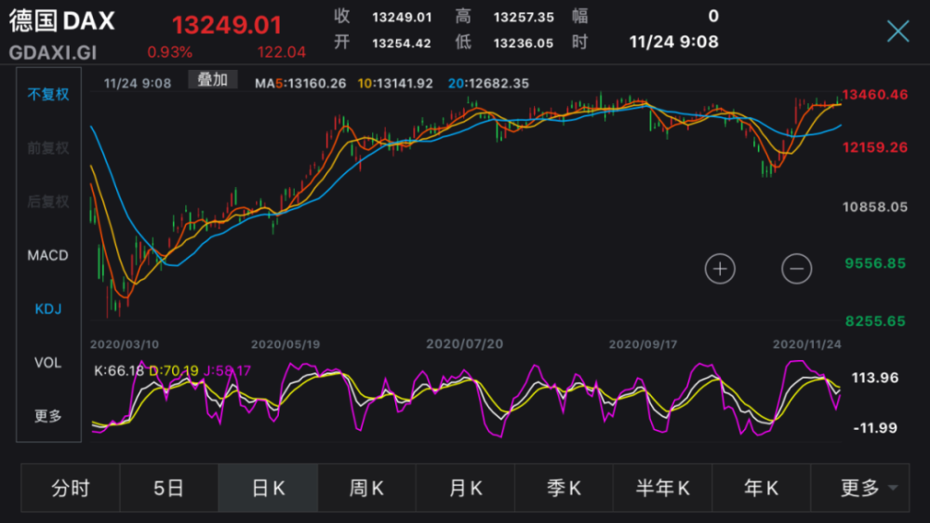
Task: Switch to 分时 tab
Action: [71, 488]
